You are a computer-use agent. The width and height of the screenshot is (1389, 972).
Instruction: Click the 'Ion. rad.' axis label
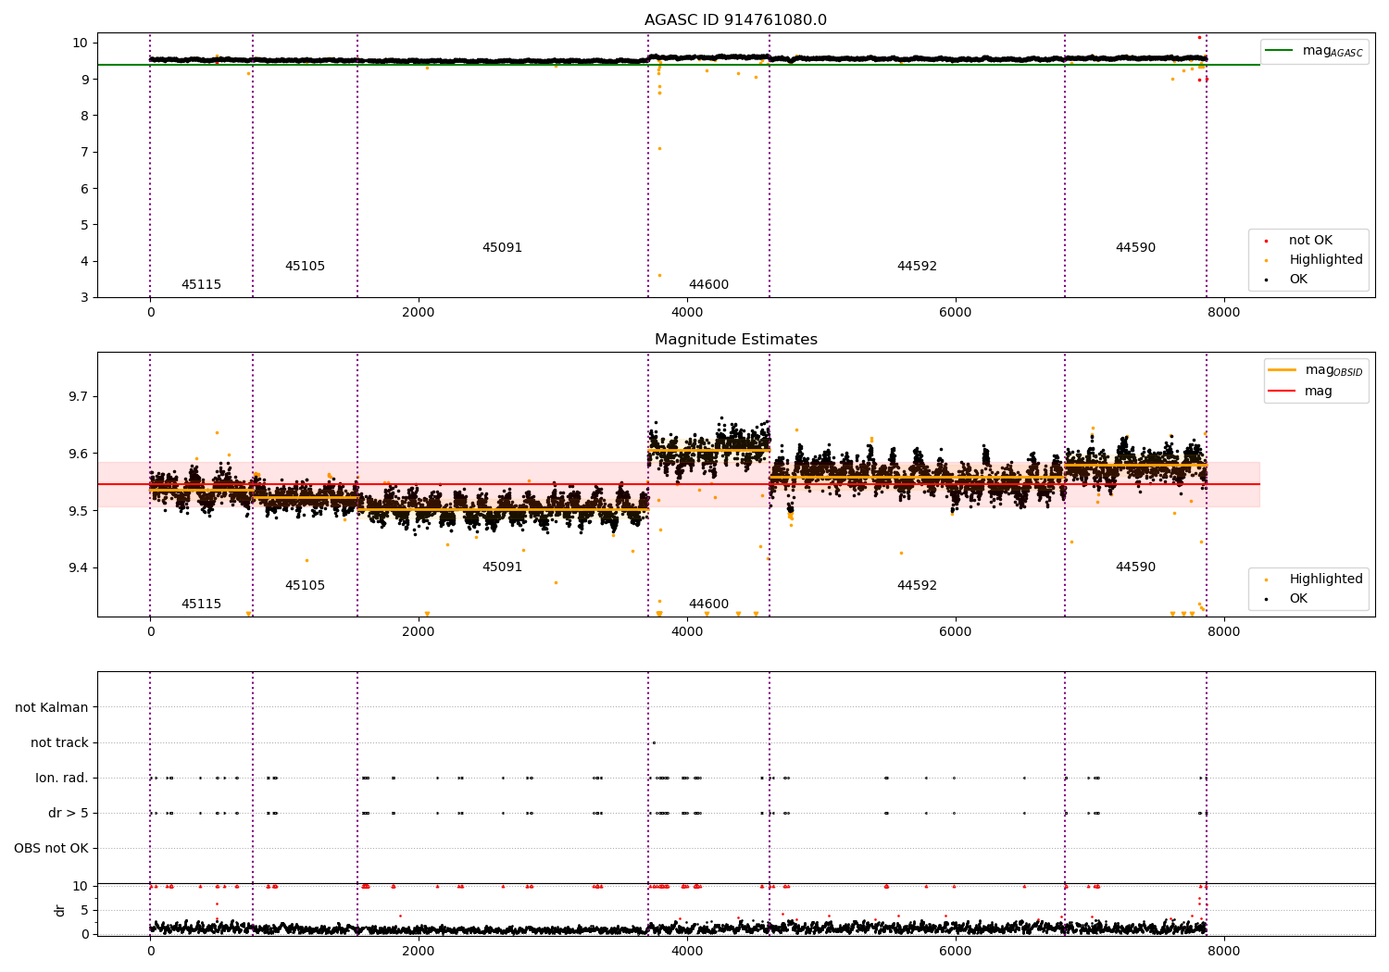click(62, 779)
